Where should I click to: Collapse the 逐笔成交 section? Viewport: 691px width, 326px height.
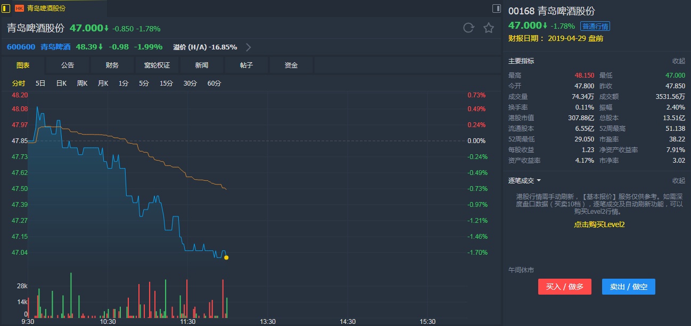point(678,181)
